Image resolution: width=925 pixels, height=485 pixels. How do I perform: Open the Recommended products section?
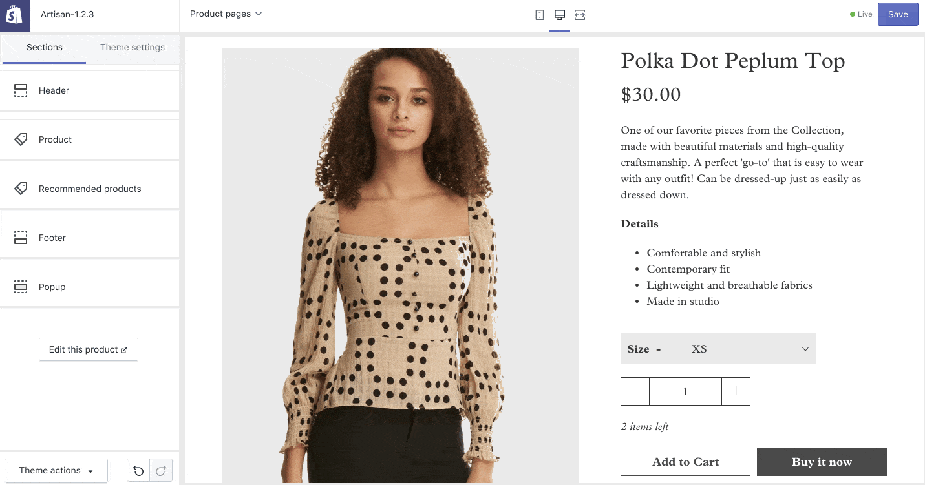coord(90,189)
